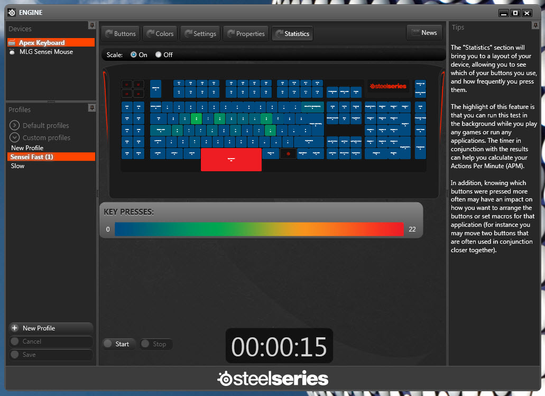Viewport: 545px width, 396px height.
Task: Click the Save button
Action: [51, 355]
